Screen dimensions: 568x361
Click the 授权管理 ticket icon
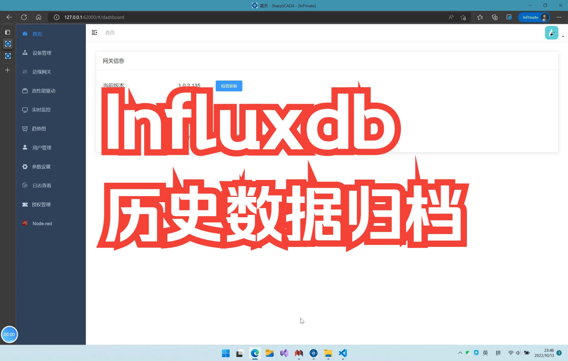(25, 204)
